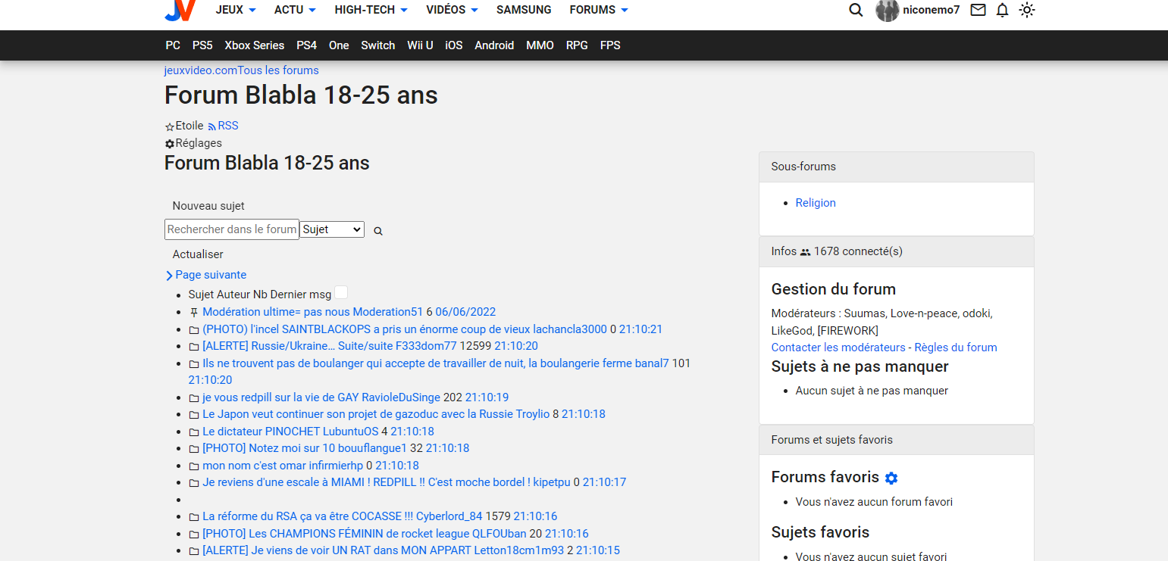The height and width of the screenshot is (561, 1168).
Task: Open the Religion sub-forum link
Action: click(x=816, y=203)
